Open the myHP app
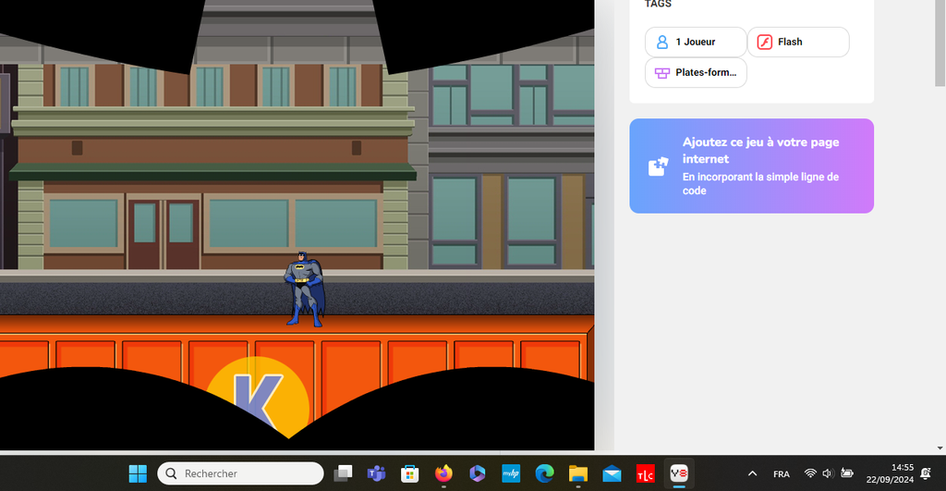The image size is (946, 491). click(x=511, y=473)
